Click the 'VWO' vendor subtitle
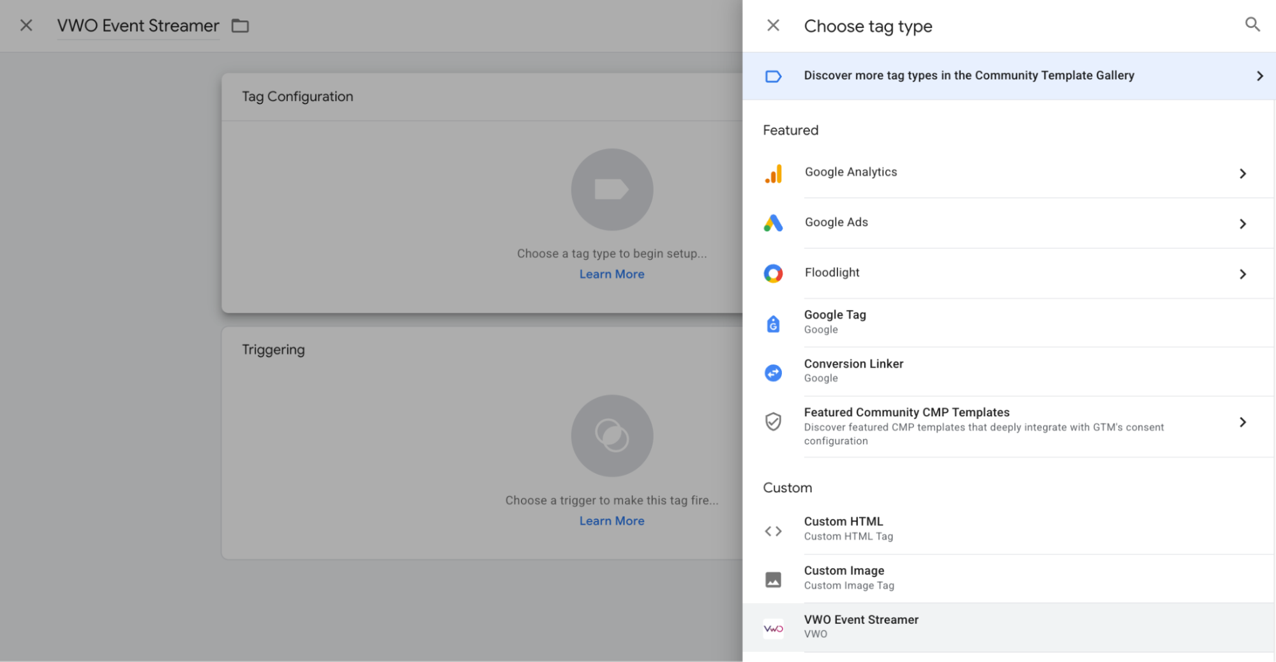 click(815, 634)
